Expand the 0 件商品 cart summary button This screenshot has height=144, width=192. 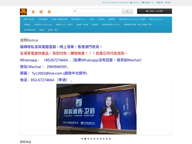[x=154, y=11]
